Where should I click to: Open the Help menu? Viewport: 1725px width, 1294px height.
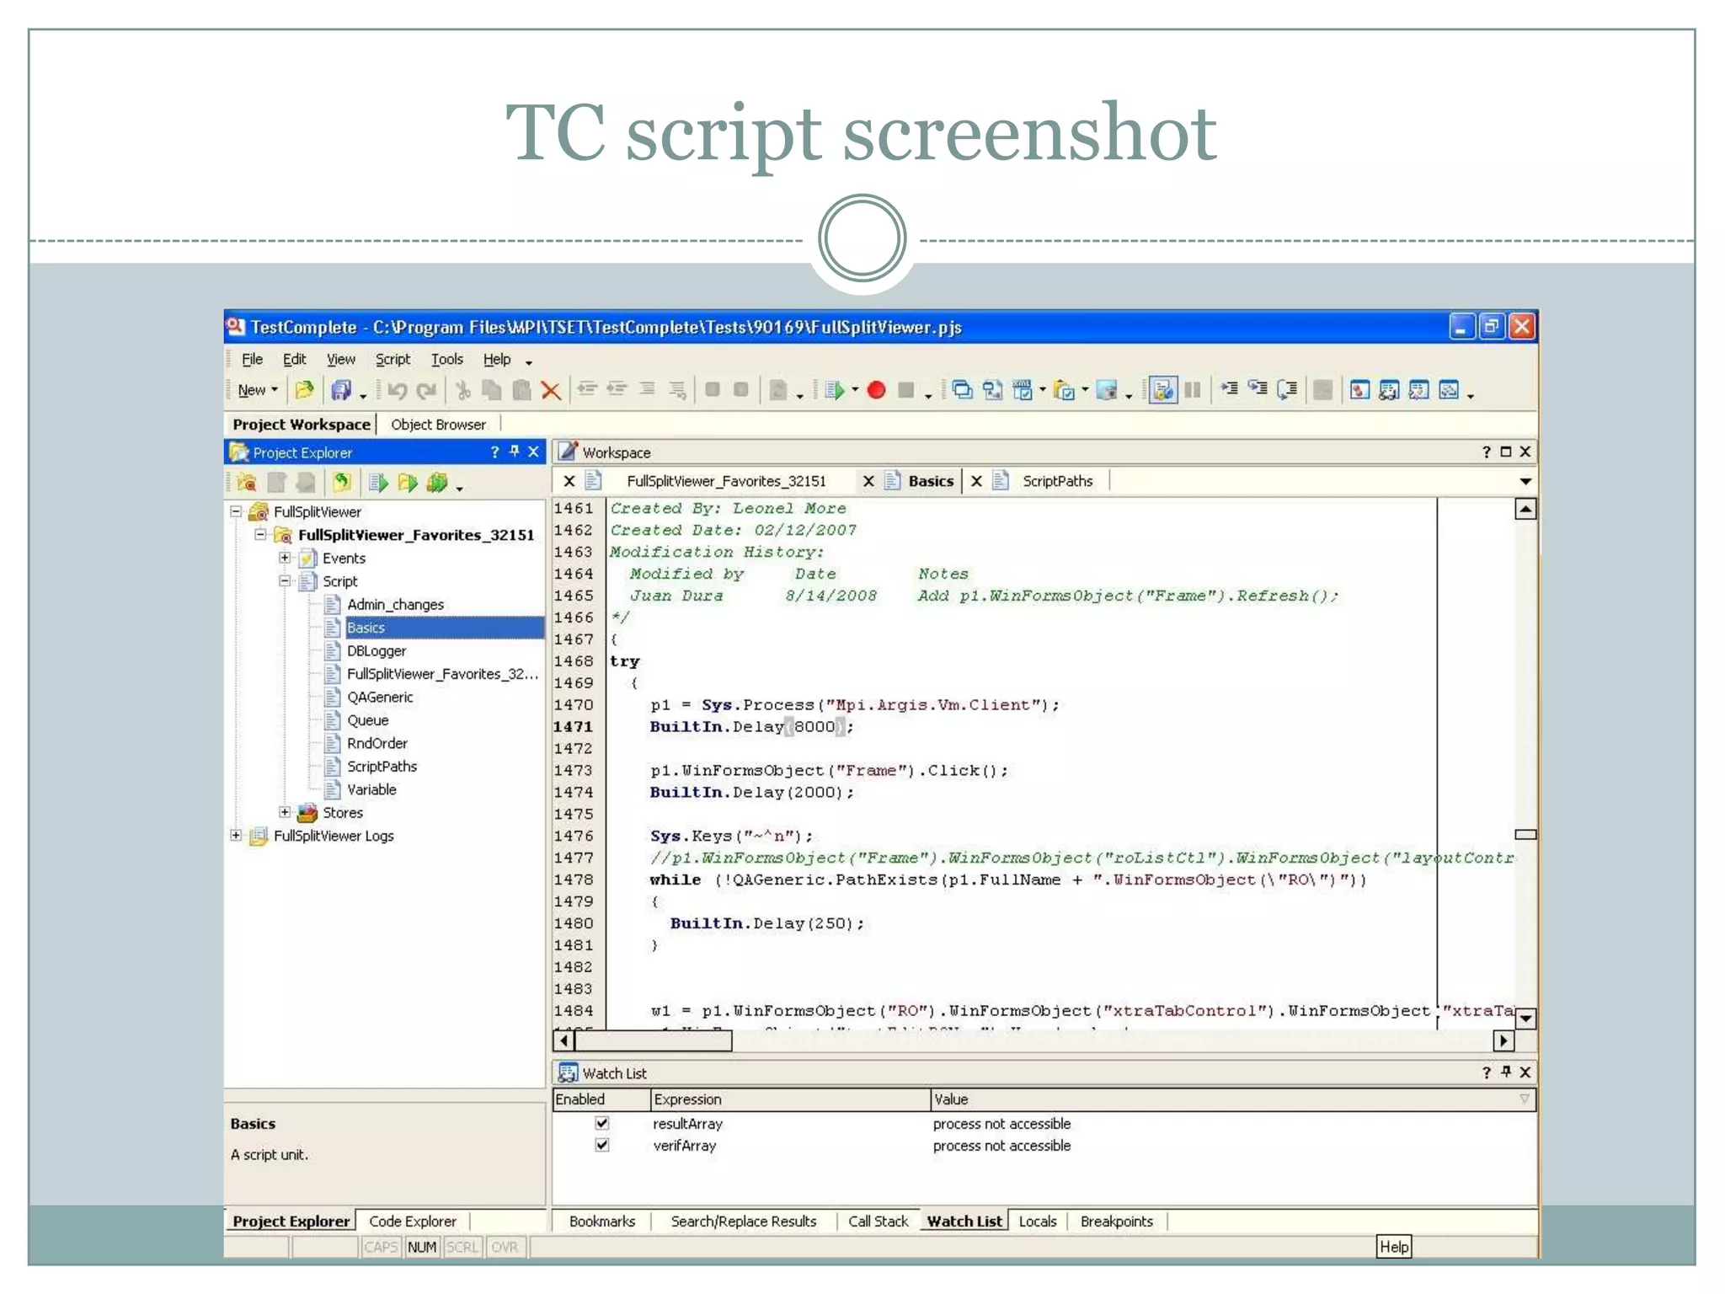(x=497, y=359)
